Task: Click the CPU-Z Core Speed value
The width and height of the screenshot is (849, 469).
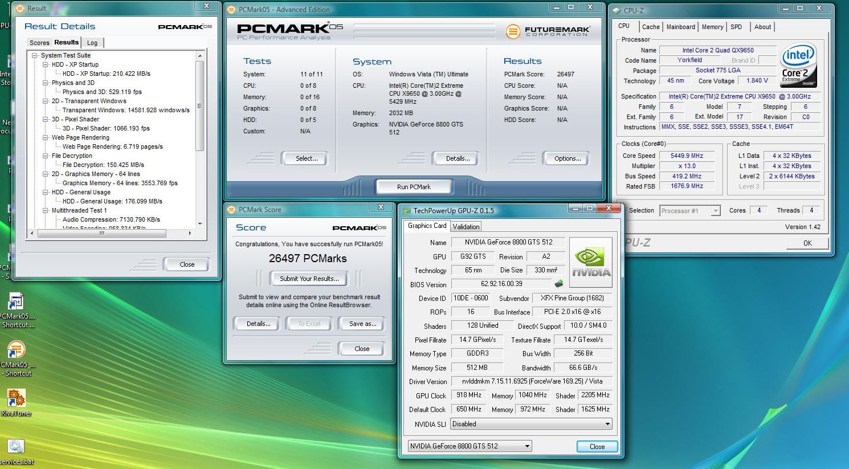Action: tap(687, 156)
